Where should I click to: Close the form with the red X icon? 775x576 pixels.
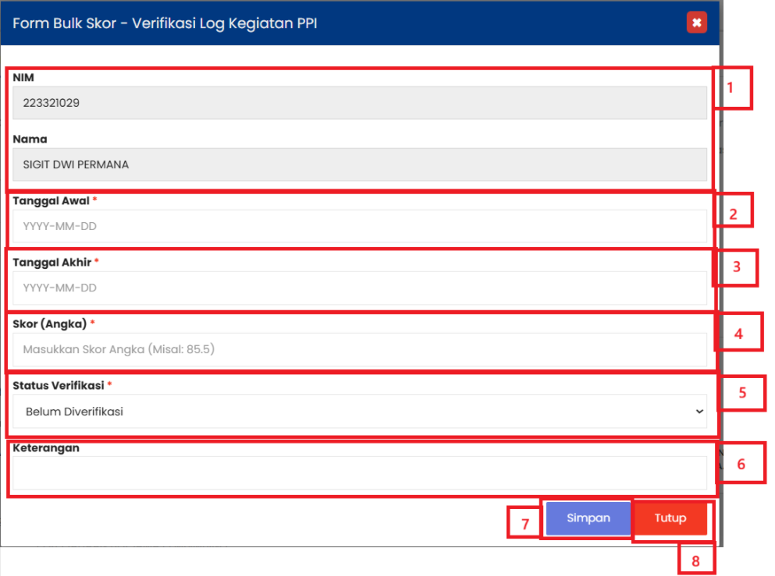[x=696, y=23]
